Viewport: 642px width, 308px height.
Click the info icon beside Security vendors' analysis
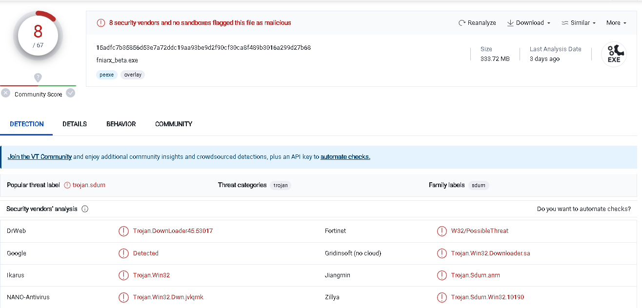[x=85, y=209]
